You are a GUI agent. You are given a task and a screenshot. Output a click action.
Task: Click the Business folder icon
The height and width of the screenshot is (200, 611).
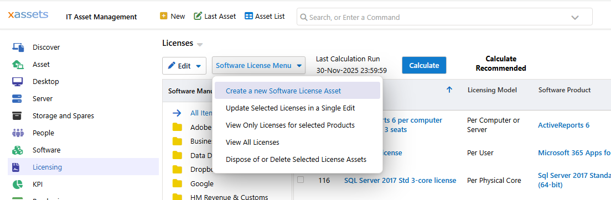tap(177, 141)
